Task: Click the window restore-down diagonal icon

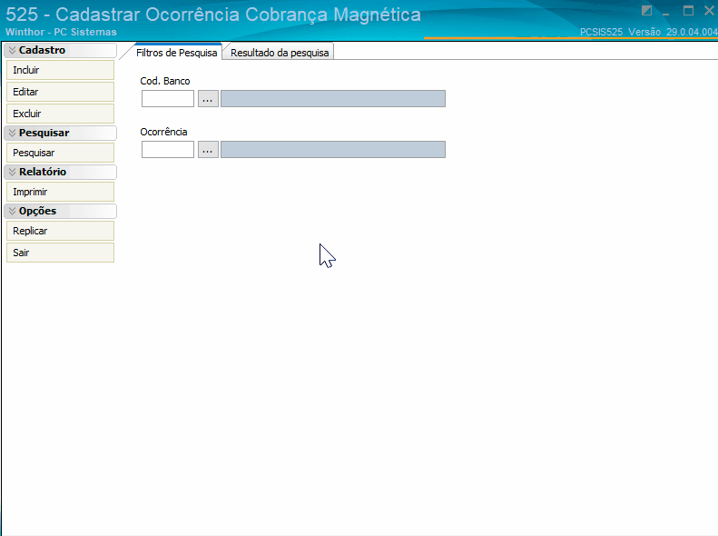Action: (x=646, y=11)
